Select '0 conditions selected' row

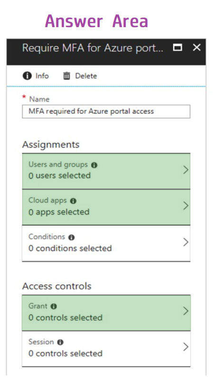point(106,243)
